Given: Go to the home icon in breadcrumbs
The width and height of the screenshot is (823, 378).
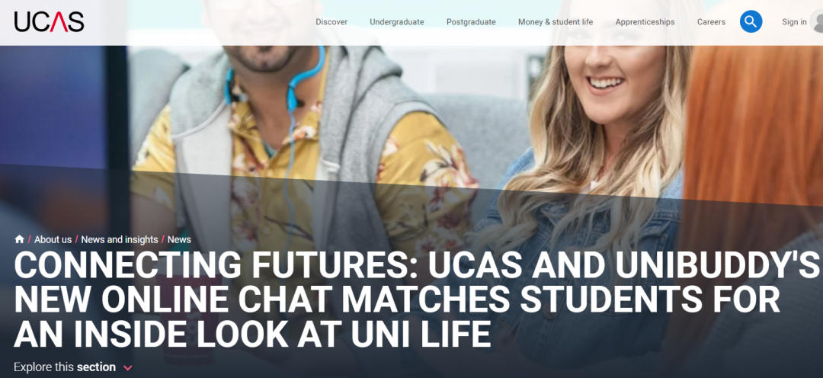Looking at the screenshot, I should (19, 239).
